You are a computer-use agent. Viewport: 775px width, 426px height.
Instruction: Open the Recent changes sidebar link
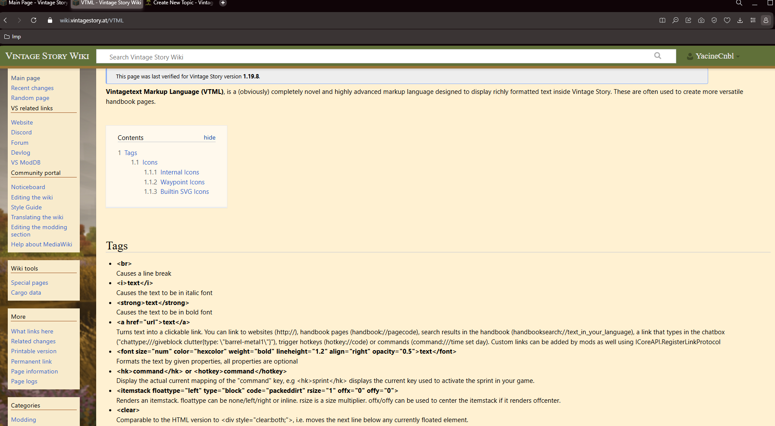coord(32,88)
